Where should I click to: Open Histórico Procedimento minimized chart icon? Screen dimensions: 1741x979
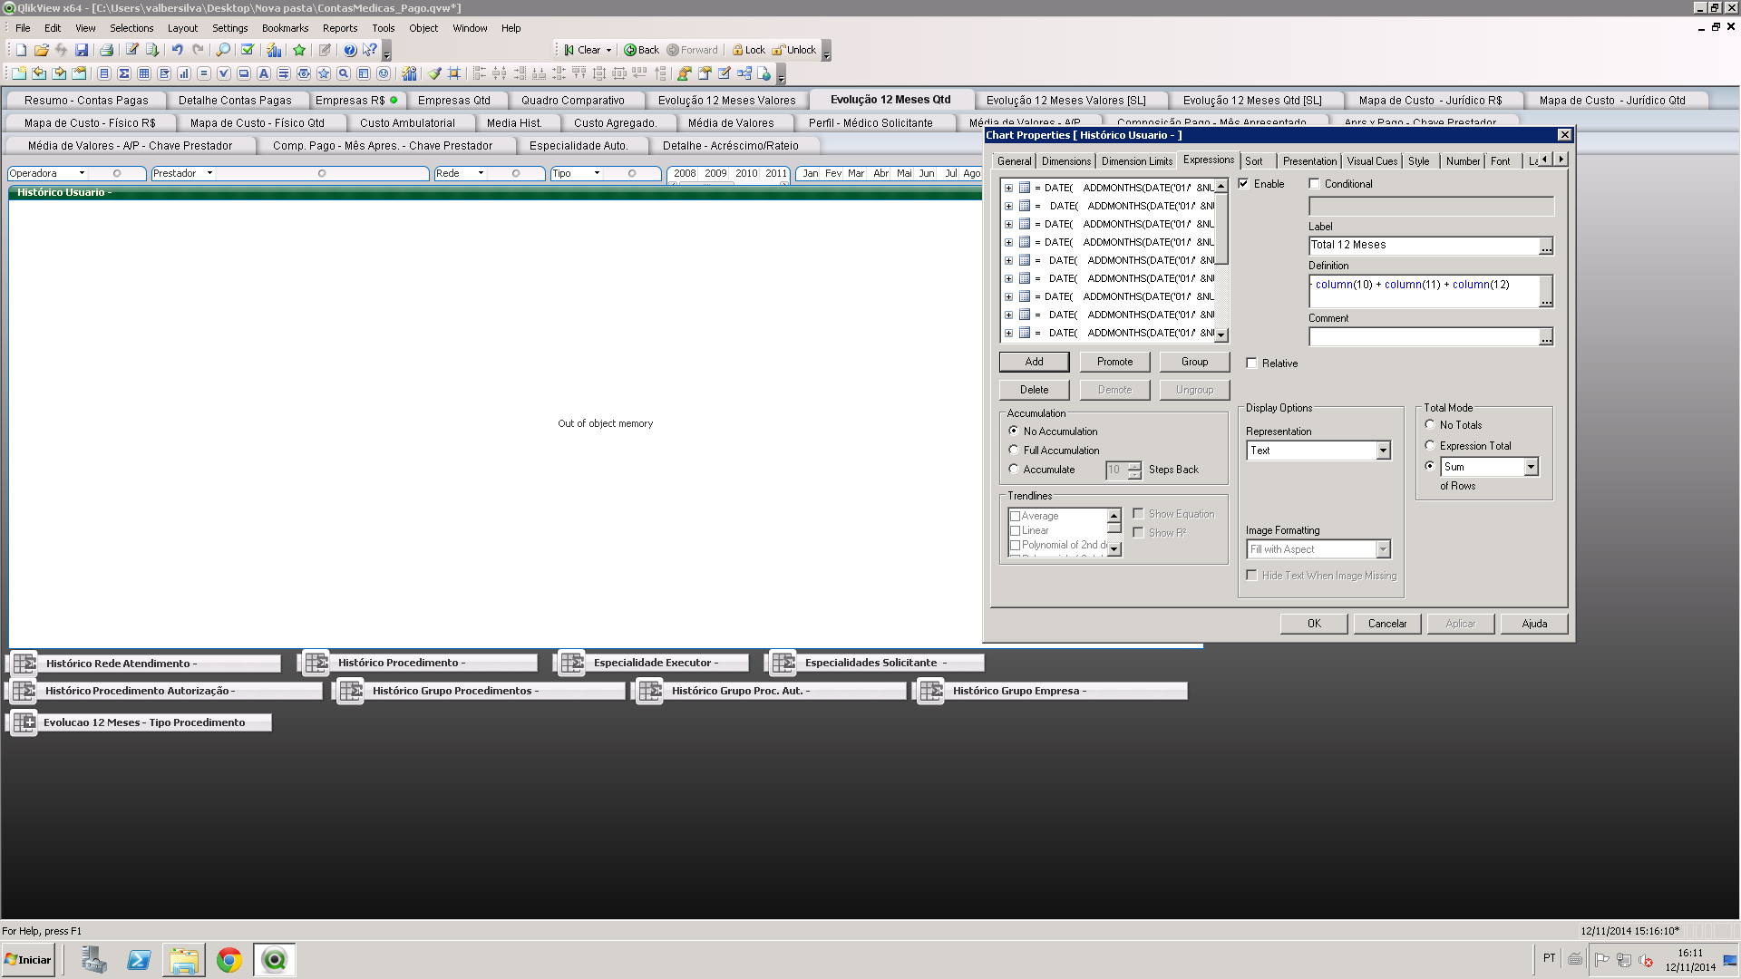click(316, 663)
